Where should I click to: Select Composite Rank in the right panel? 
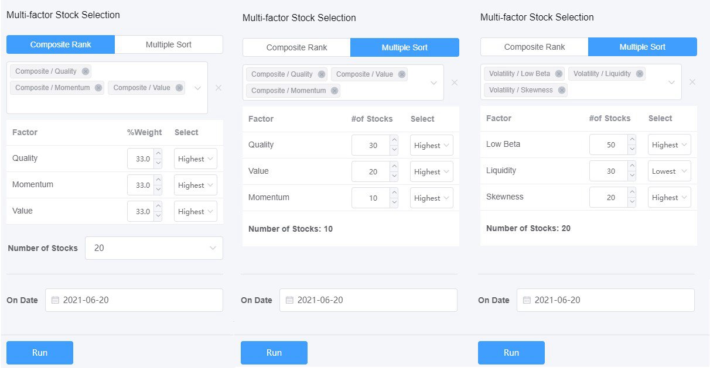pyautogui.click(x=534, y=47)
